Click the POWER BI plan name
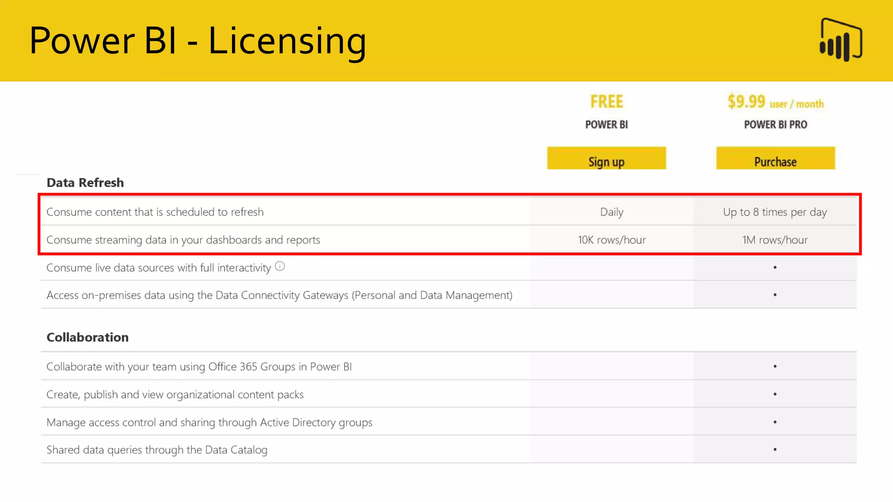 pyautogui.click(x=607, y=125)
